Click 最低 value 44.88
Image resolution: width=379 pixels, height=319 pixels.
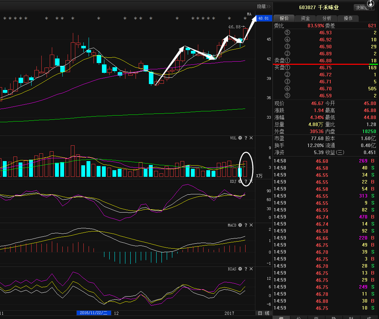tap(370, 117)
